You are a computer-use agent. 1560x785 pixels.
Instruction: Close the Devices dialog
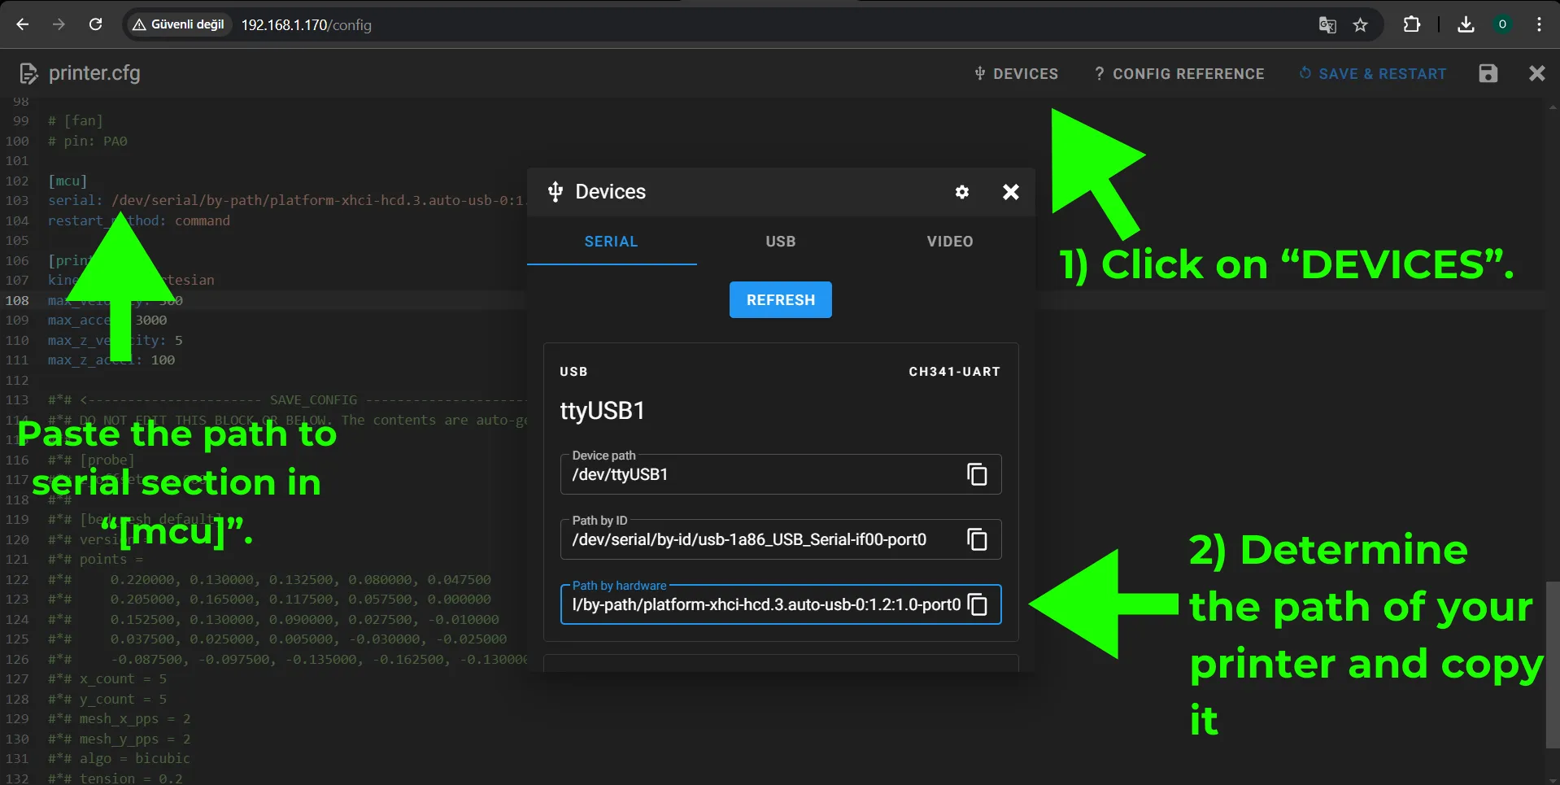(x=1011, y=192)
